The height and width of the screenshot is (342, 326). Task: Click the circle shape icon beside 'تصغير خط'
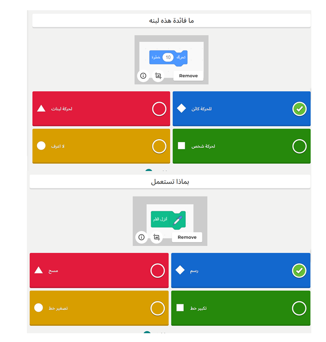pos(39,308)
